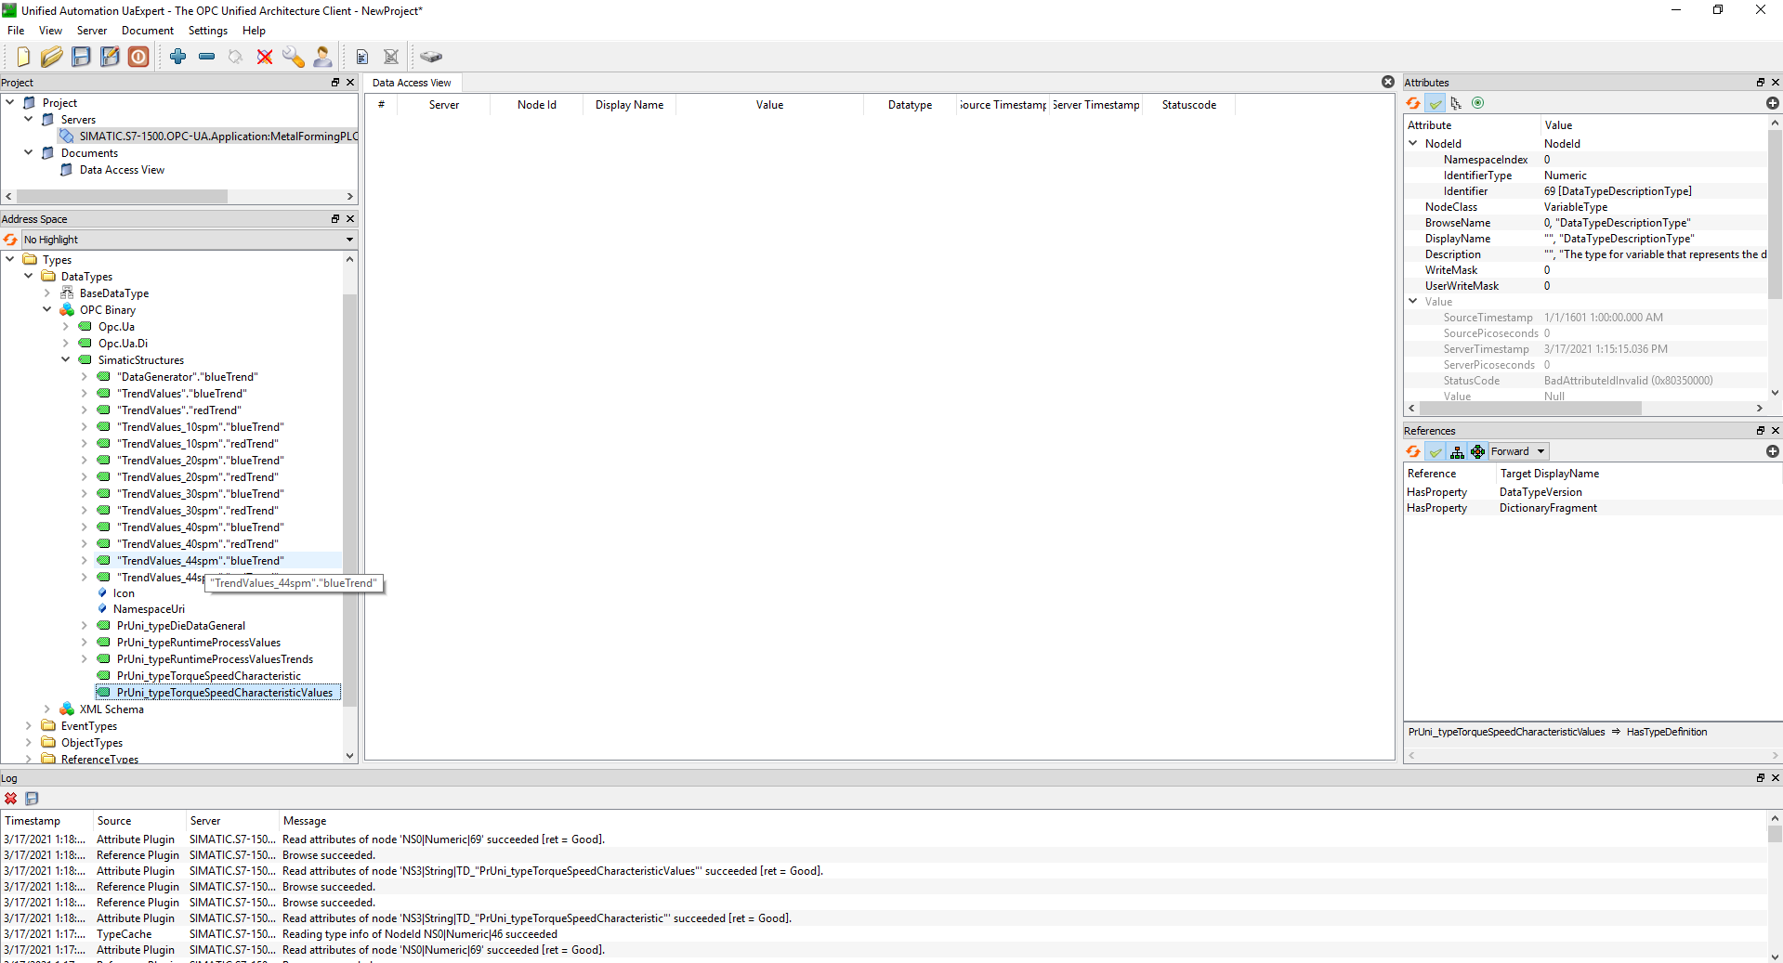Image resolution: width=1783 pixels, height=963 pixels.
Task: Add a server with the plus icon
Action: (x=178, y=57)
